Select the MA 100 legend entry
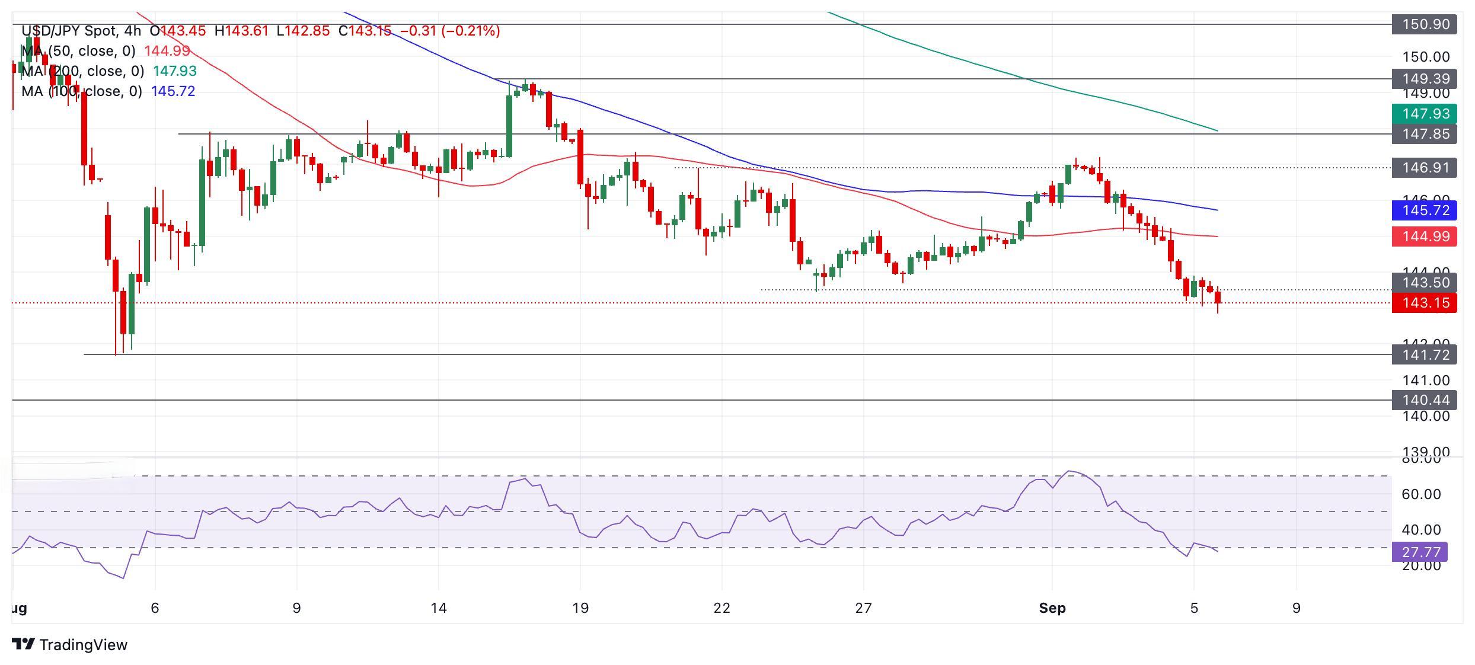The height and width of the screenshot is (665, 1475). pyautogui.click(x=82, y=91)
